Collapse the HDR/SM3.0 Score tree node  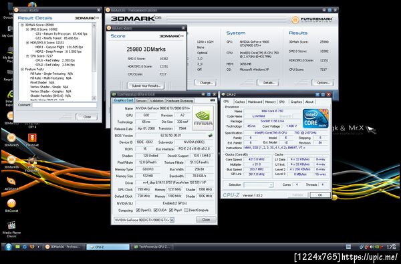click(x=27, y=43)
